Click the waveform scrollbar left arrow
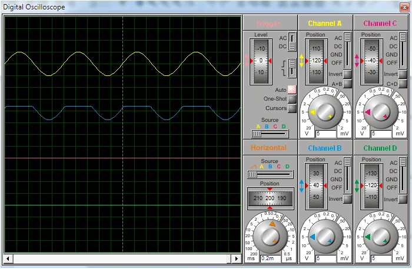 tap(8, 258)
